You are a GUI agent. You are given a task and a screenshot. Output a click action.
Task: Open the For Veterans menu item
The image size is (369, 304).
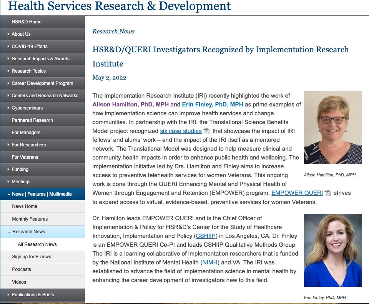[x=43, y=157]
